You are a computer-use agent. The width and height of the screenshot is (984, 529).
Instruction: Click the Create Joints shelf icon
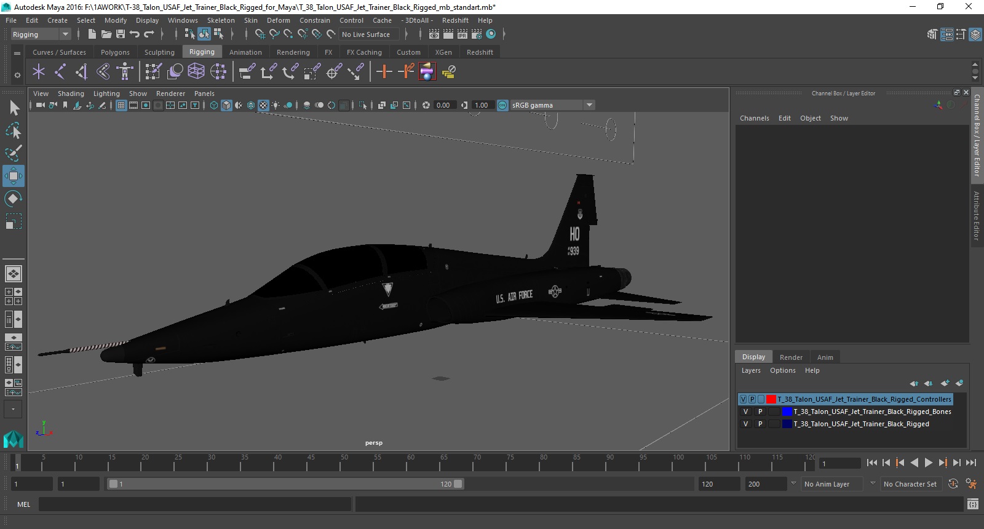coord(60,72)
